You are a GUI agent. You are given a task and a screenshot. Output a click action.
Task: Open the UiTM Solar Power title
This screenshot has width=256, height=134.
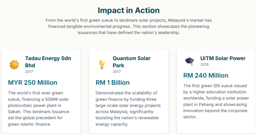[x=223, y=58]
